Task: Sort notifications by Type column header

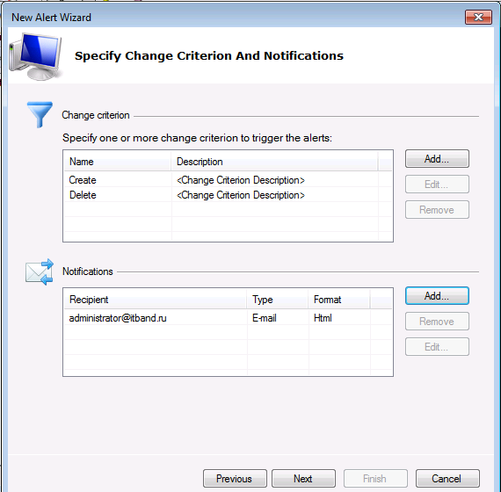Action: pyautogui.click(x=278, y=300)
